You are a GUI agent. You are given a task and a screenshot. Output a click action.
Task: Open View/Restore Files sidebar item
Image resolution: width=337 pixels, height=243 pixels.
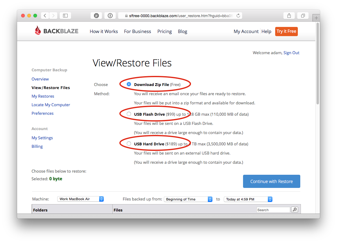click(x=51, y=88)
